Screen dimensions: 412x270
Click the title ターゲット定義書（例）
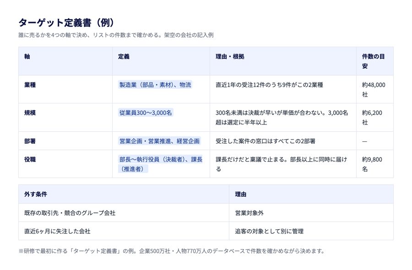pyautogui.click(x=66, y=22)
